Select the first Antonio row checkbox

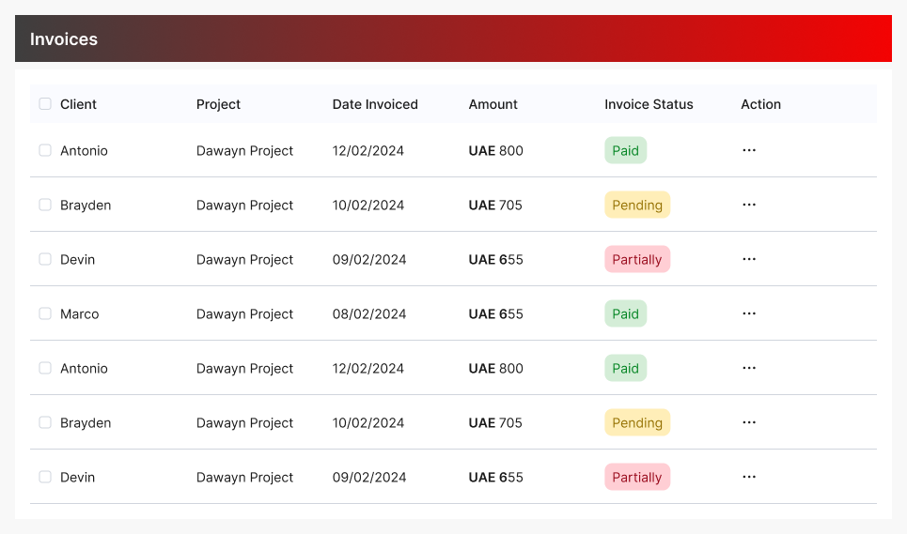coord(45,150)
